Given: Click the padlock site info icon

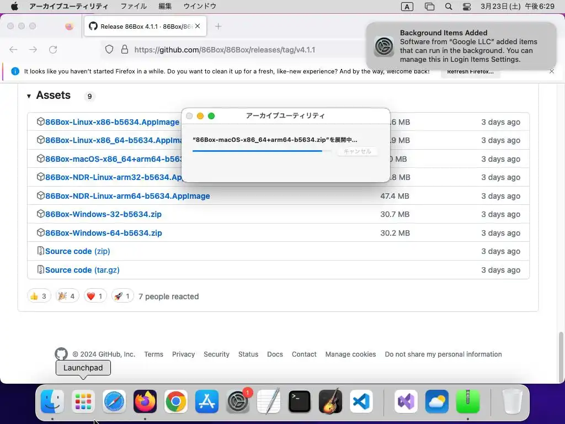Looking at the screenshot, I should [x=125, y=49].
